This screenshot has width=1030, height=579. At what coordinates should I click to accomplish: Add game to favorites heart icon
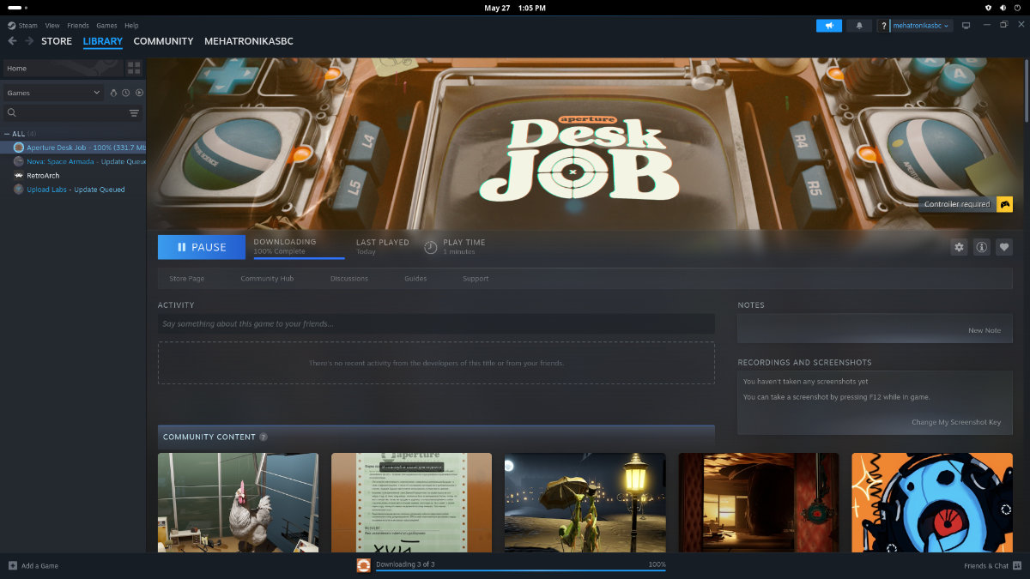(1003, 247)
